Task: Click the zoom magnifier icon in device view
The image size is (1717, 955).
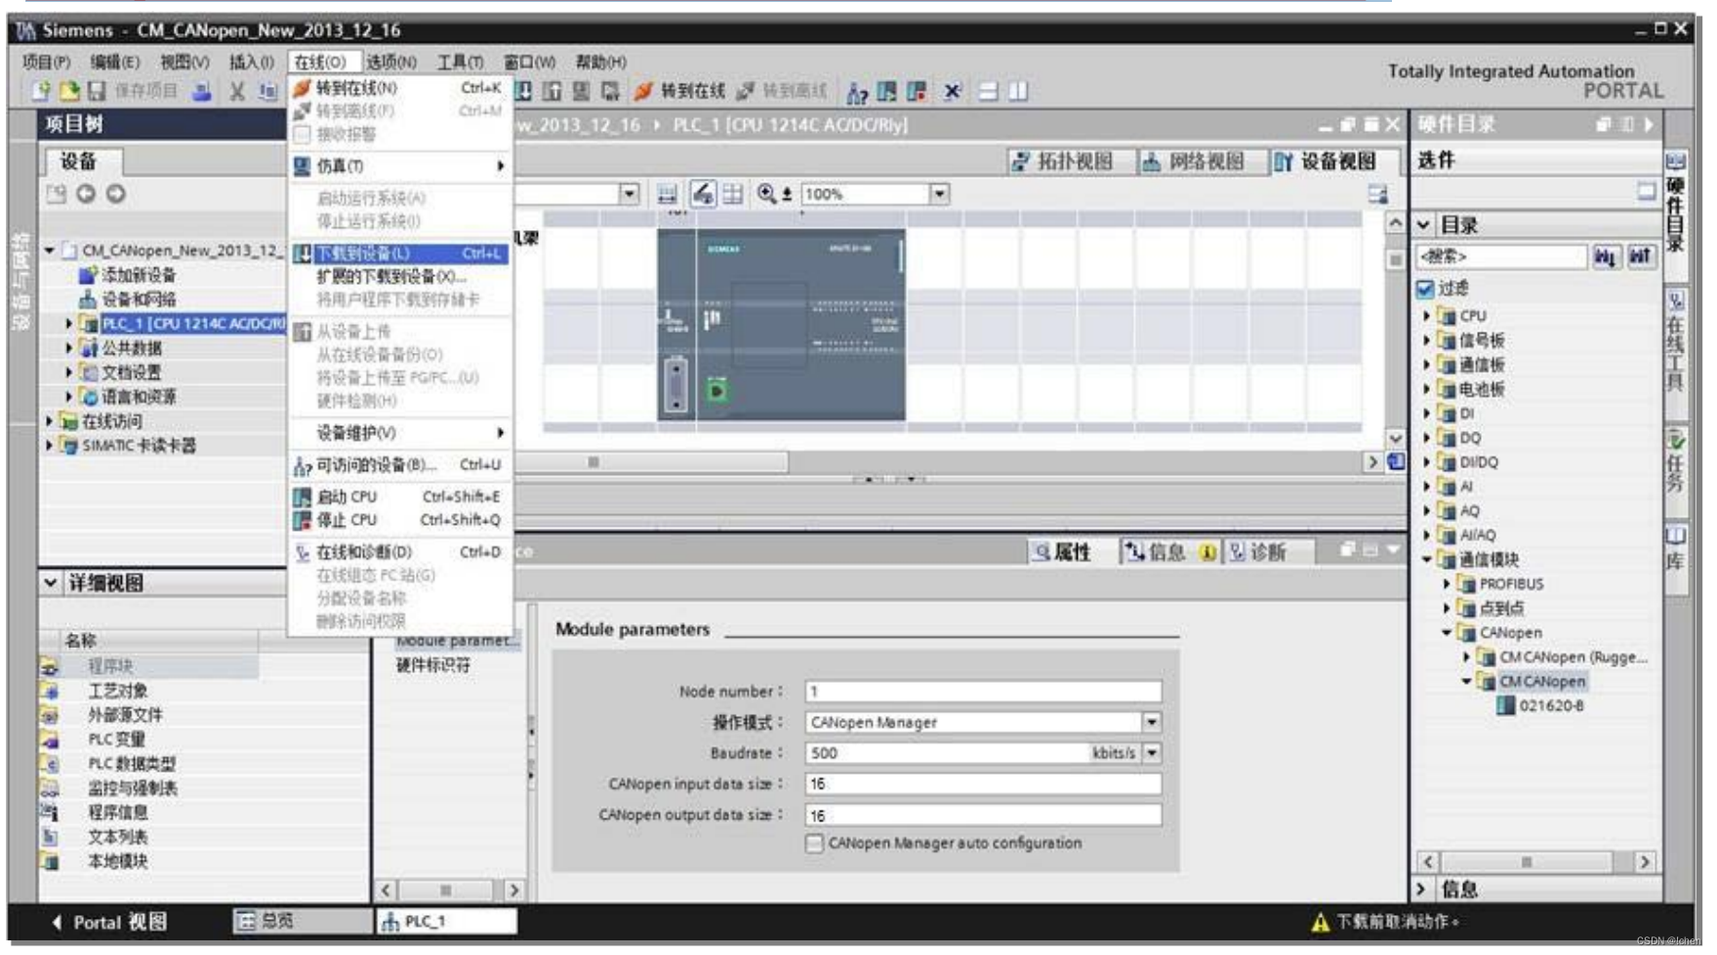Action: [766, 193]
